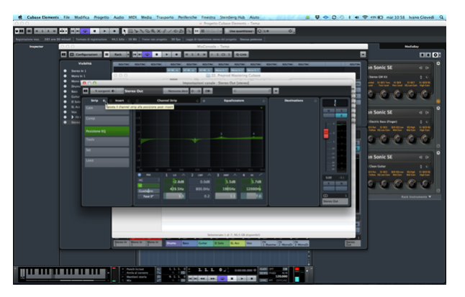Click the red Stereo Out volume fader
Screen dimensions: 465x297
click(x=326, y=134)
